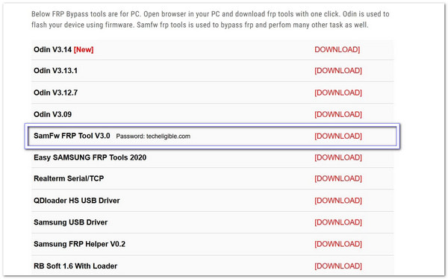Click the 'RB Soft 1.6 With Loader' title

click(75, 266)
